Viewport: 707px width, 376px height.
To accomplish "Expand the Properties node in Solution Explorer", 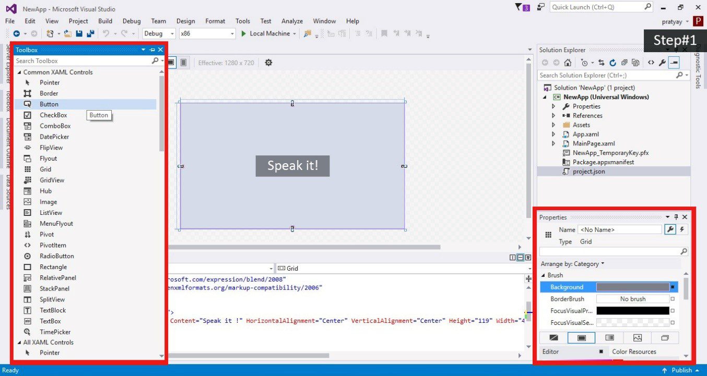I will point(554,106).
